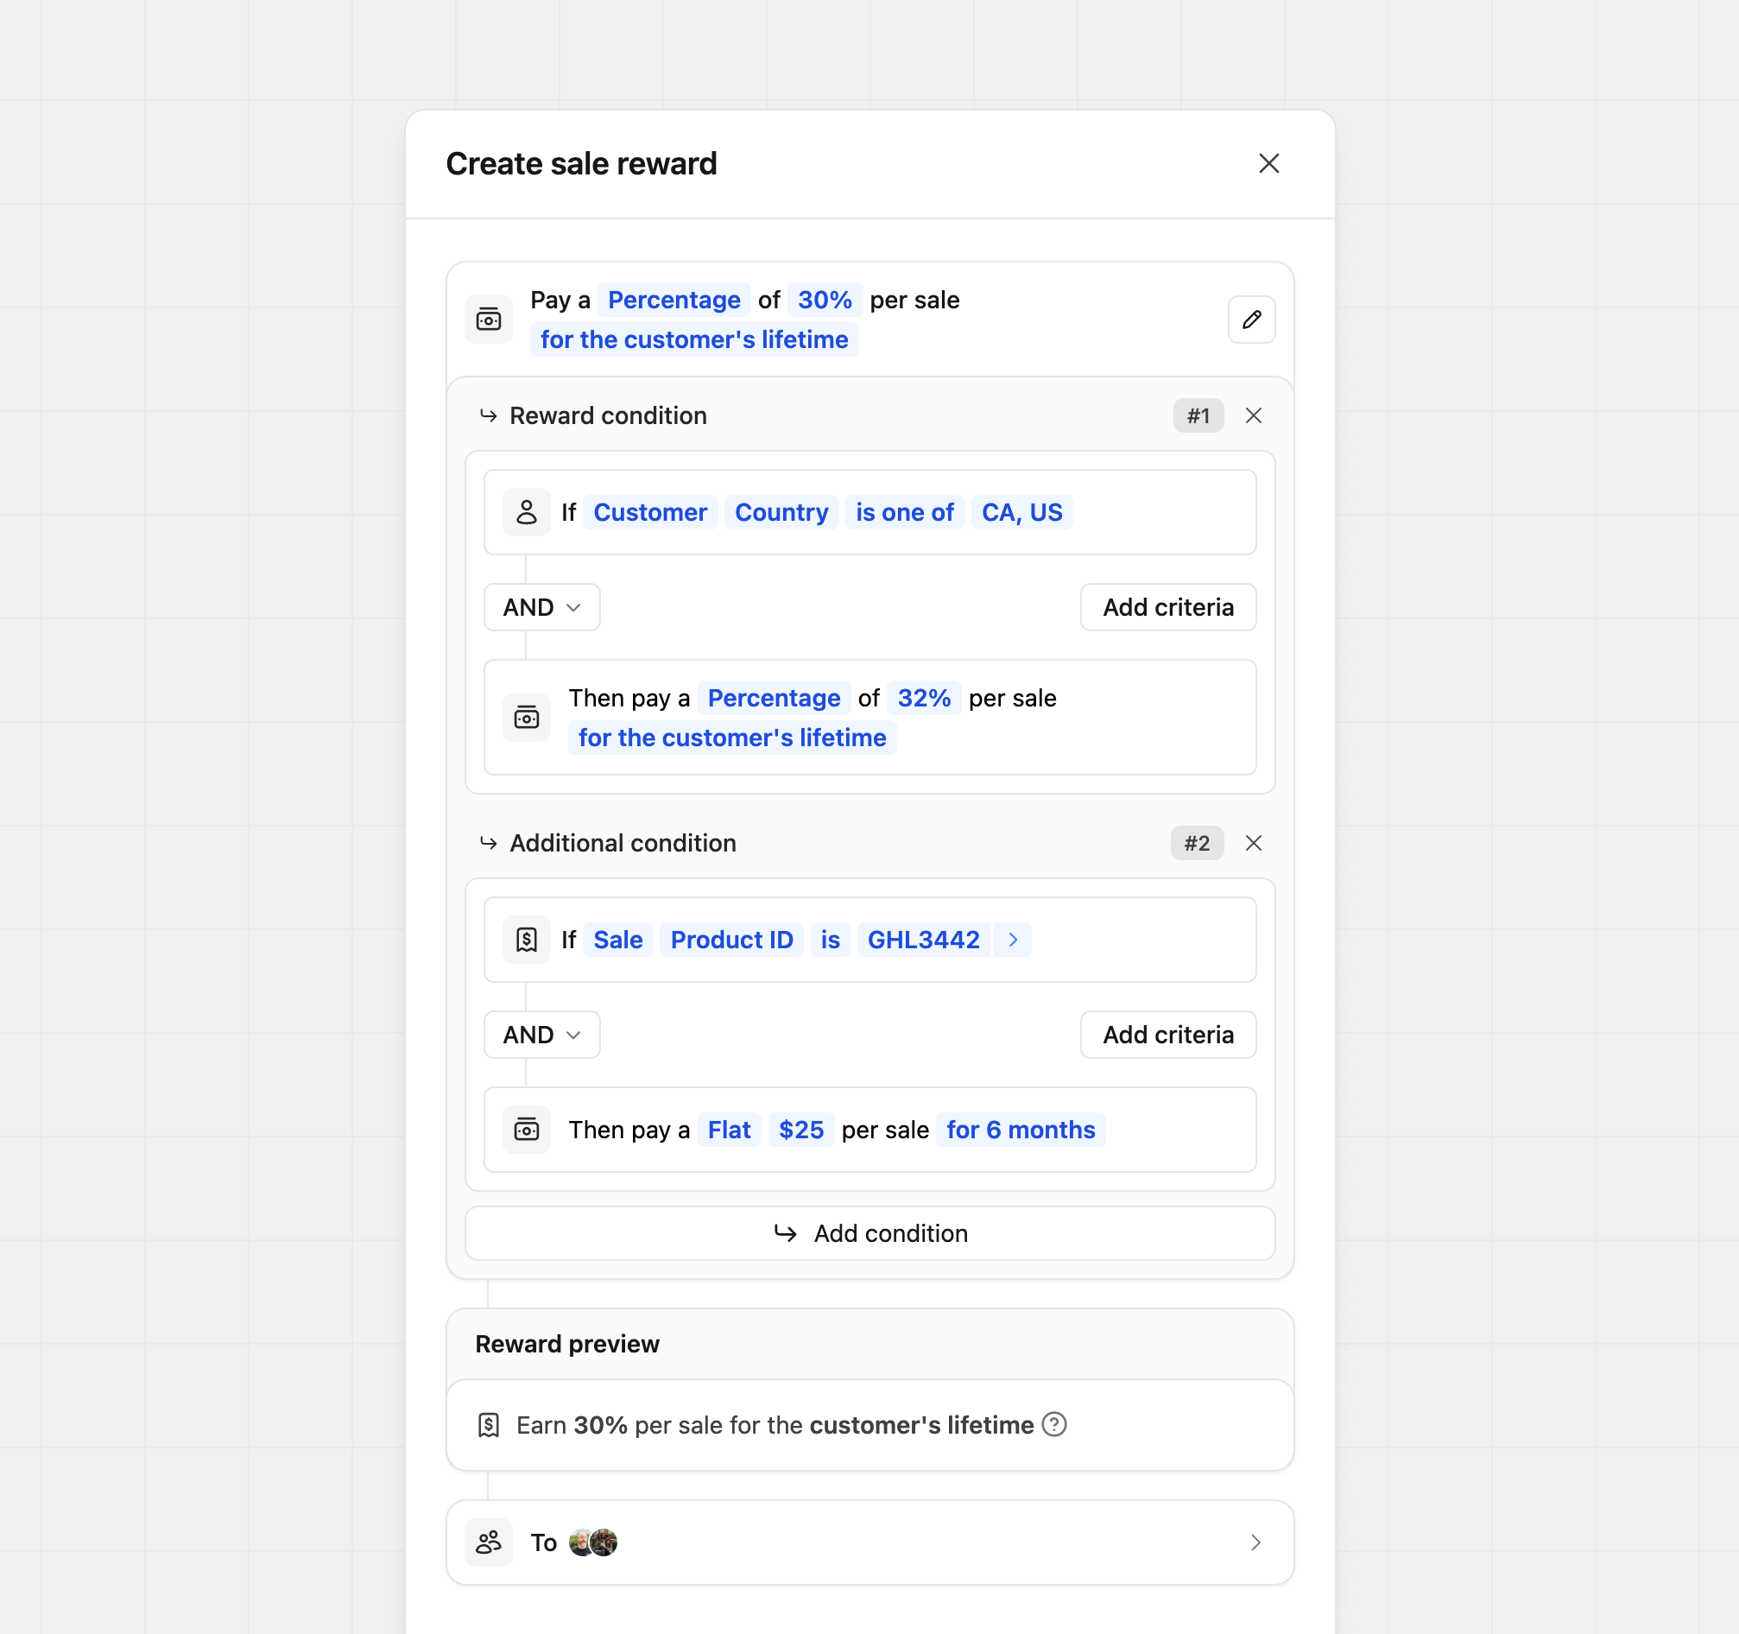
Task: Expand the To recipients row
Action: (x=1256, y=1542)
